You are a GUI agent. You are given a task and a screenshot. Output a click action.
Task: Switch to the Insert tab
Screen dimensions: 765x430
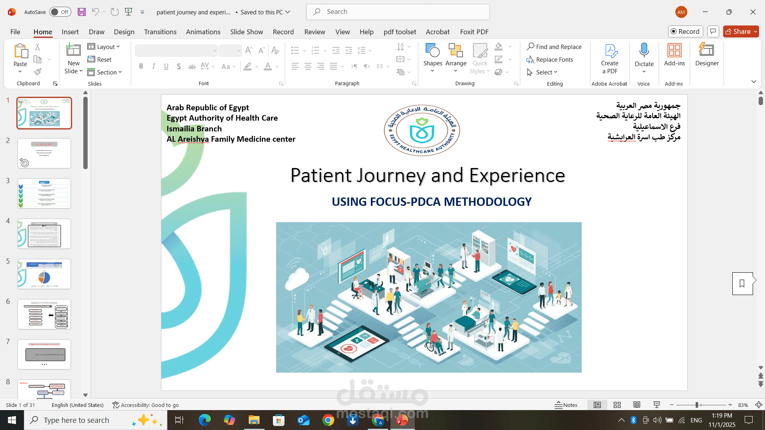[x=70, y=32]
